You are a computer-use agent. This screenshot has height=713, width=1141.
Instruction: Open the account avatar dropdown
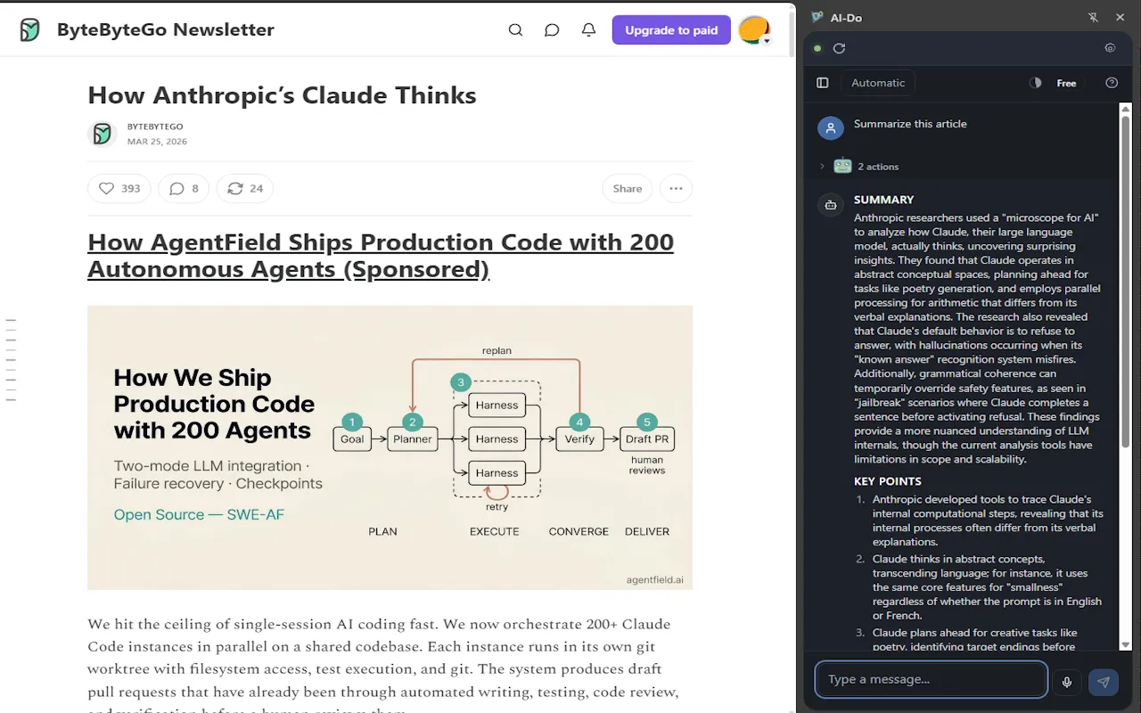coord(754,29)
